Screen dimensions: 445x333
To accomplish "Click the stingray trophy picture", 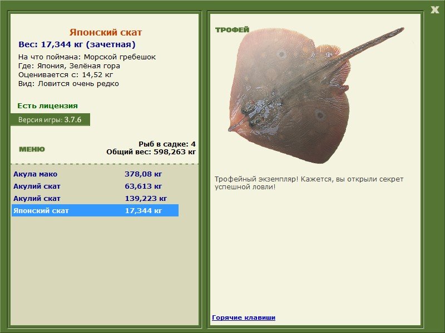I will [x=315, y=95].
